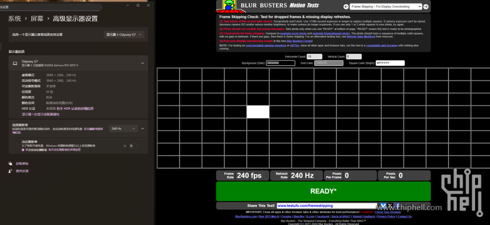Click the Settings search box at top

[51, 7]
